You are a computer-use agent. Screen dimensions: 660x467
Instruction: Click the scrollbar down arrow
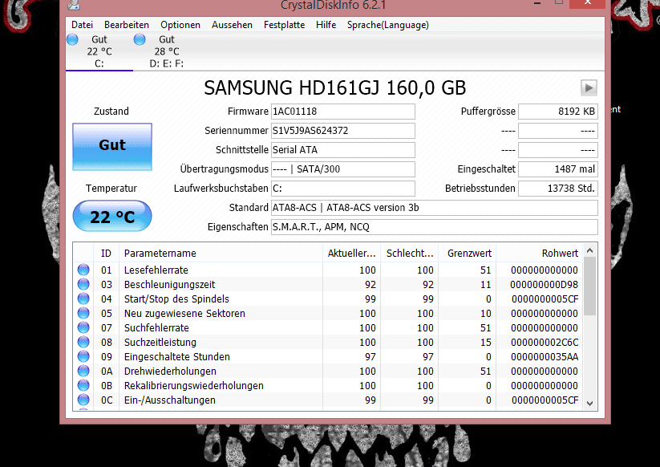pyautogui.click(x=589, y=403)
